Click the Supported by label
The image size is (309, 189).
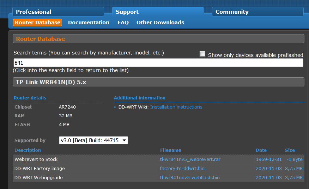pos(30,140)
